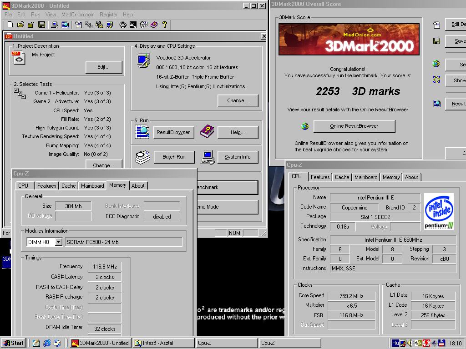Click the Online ResultBrowser button

(x=354, y=126)
